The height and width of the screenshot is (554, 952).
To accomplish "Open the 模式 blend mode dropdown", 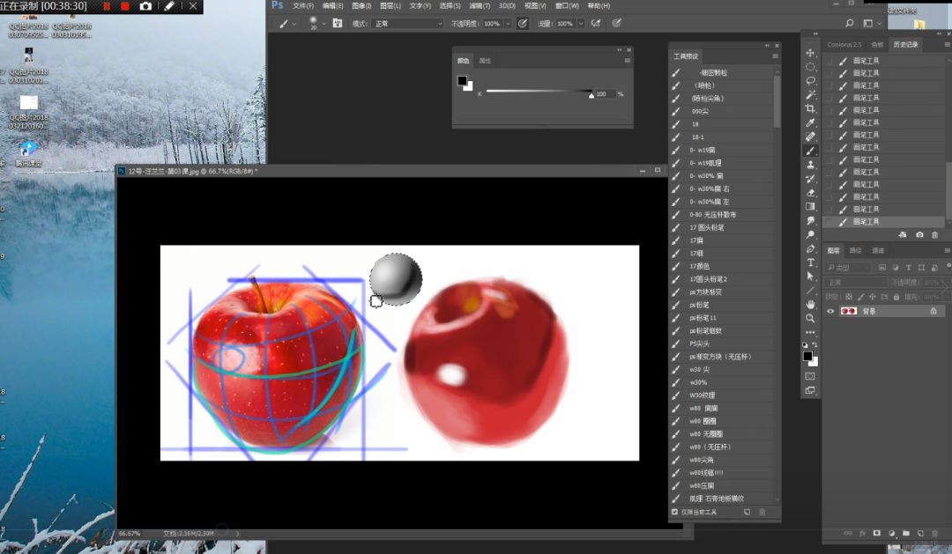I will pos(407,24).
